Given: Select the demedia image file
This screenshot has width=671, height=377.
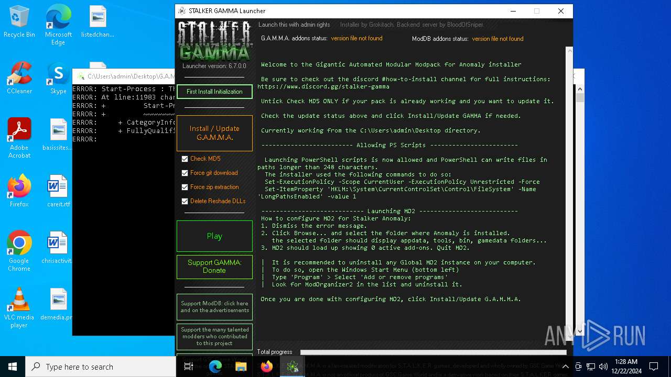Looking at the screenshot, I should click(x=57, y=305).
